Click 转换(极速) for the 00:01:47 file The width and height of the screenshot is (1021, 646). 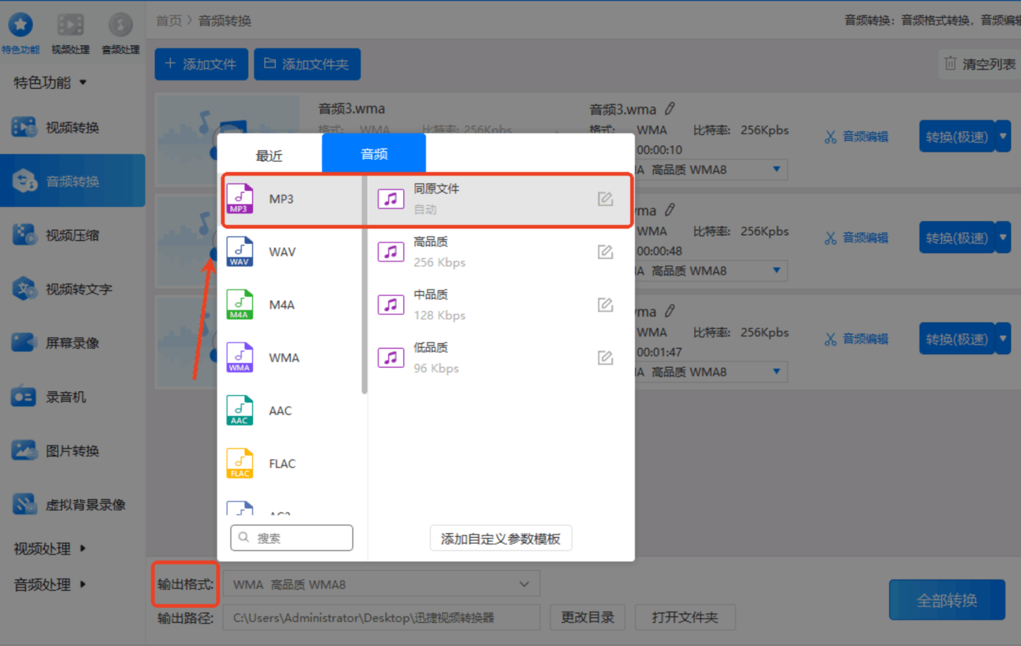click(x=956, y=339)
